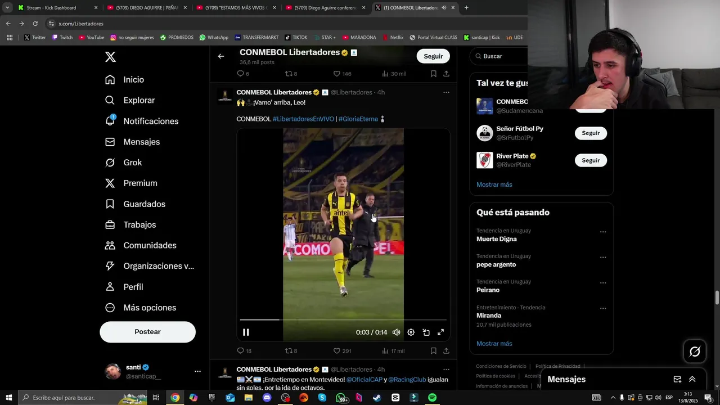720x405 pixels.
Task: Click the x.com/Libertadores address bar
Action: click(281, 24)
